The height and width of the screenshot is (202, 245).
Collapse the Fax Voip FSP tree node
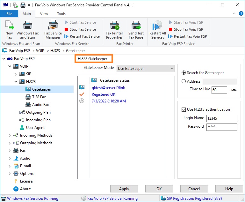coord(4,59)
